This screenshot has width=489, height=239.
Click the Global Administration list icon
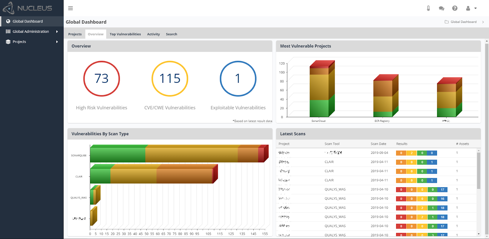tap(8, 31)
